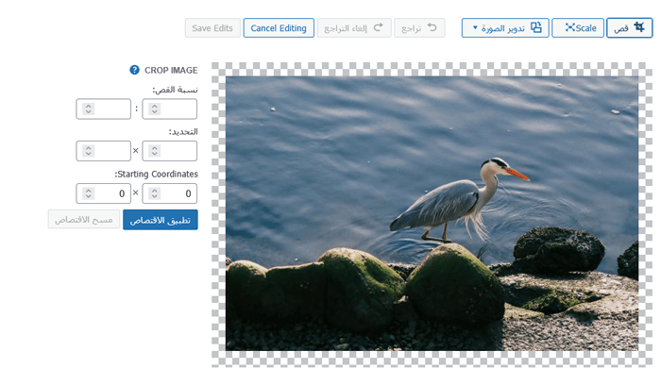
Task: Click stepper on left selection size field
Action: (x=88, y=151)
